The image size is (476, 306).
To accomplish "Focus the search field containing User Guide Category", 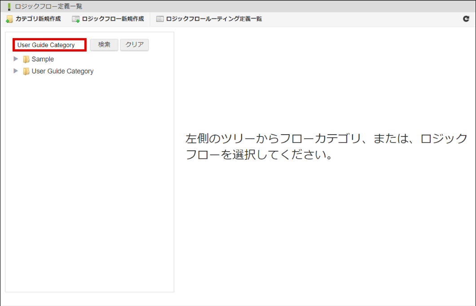I will [50, 45].
